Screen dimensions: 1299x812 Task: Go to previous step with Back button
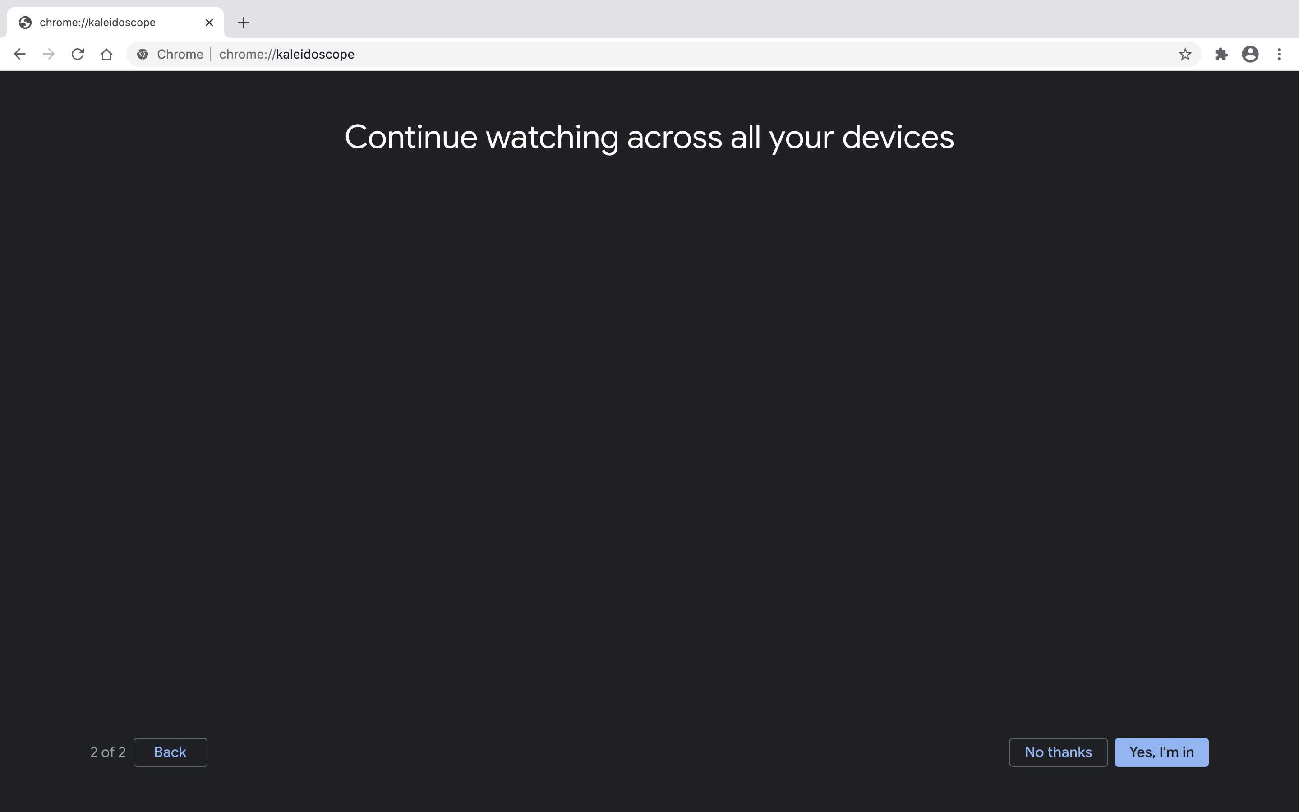tap(170, 752)
